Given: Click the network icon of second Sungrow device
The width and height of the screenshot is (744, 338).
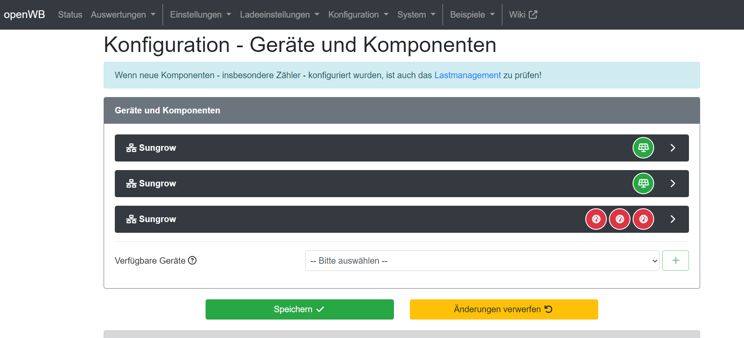Looking at the screenshot, I should (131, 183).
